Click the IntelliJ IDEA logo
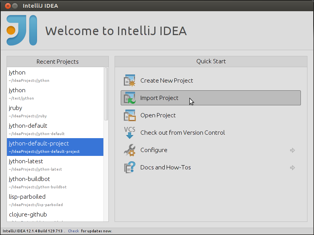 click(21, 29)
